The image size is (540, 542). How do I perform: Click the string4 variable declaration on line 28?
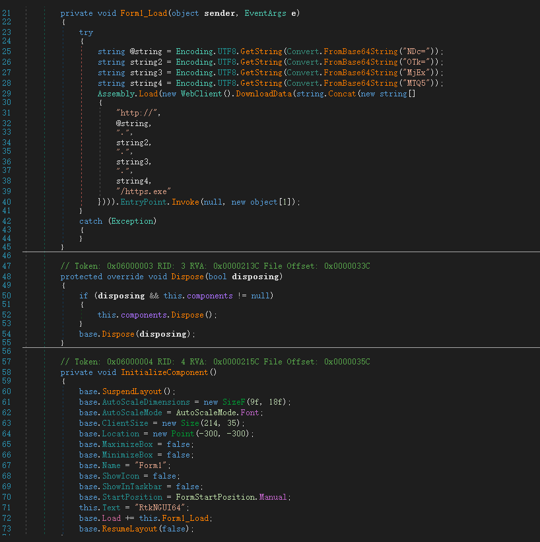146,83
